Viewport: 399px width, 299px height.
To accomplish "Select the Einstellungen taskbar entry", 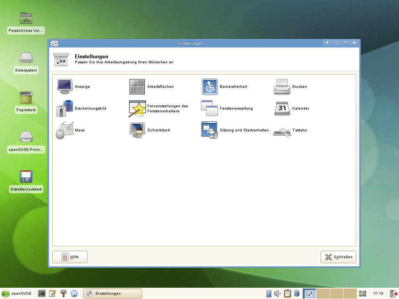I will click(x=112, y=294).
